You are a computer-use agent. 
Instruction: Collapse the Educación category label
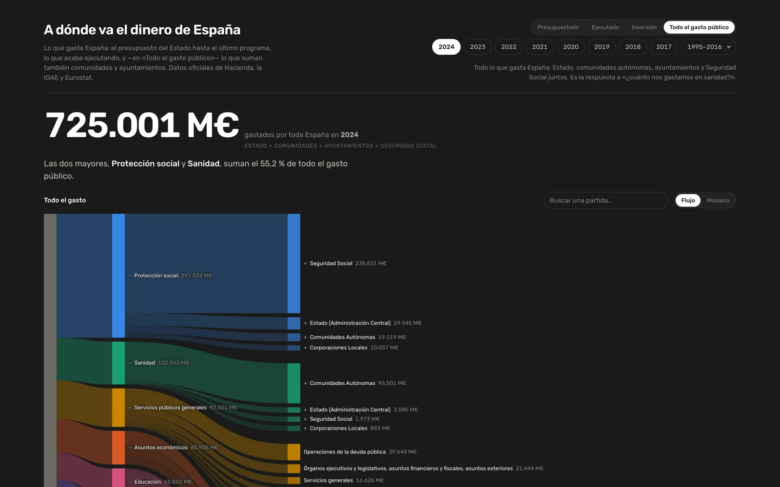160,482
